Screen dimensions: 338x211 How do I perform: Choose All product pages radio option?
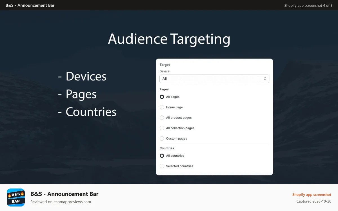click(x=162, y=118)
